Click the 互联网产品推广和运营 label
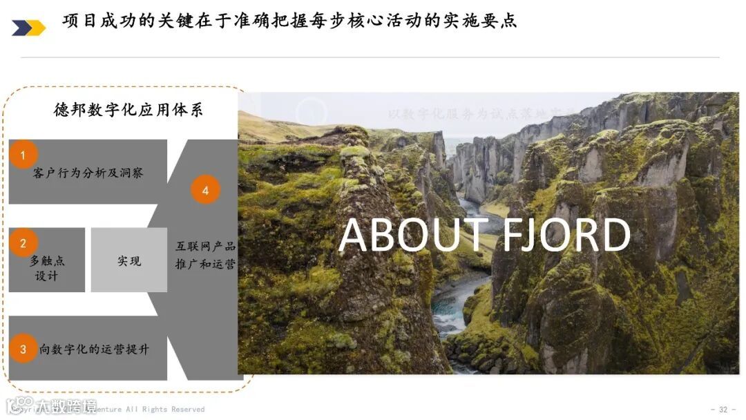The width and height of the screenshot is (746, 420). pos(205,255)
